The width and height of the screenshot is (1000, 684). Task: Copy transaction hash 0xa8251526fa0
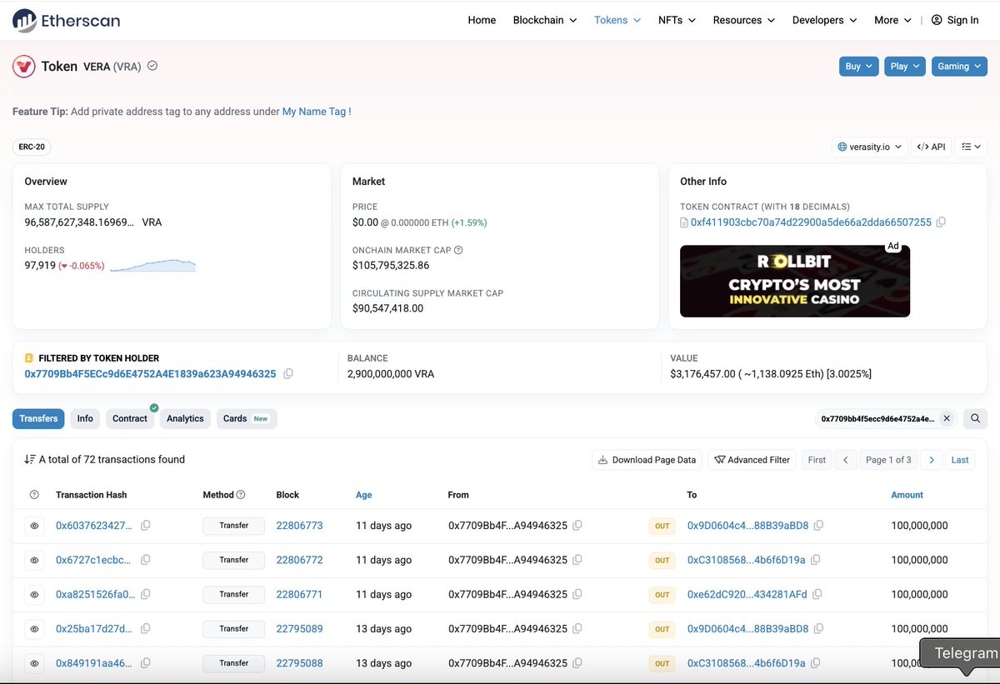pos(146,594)
